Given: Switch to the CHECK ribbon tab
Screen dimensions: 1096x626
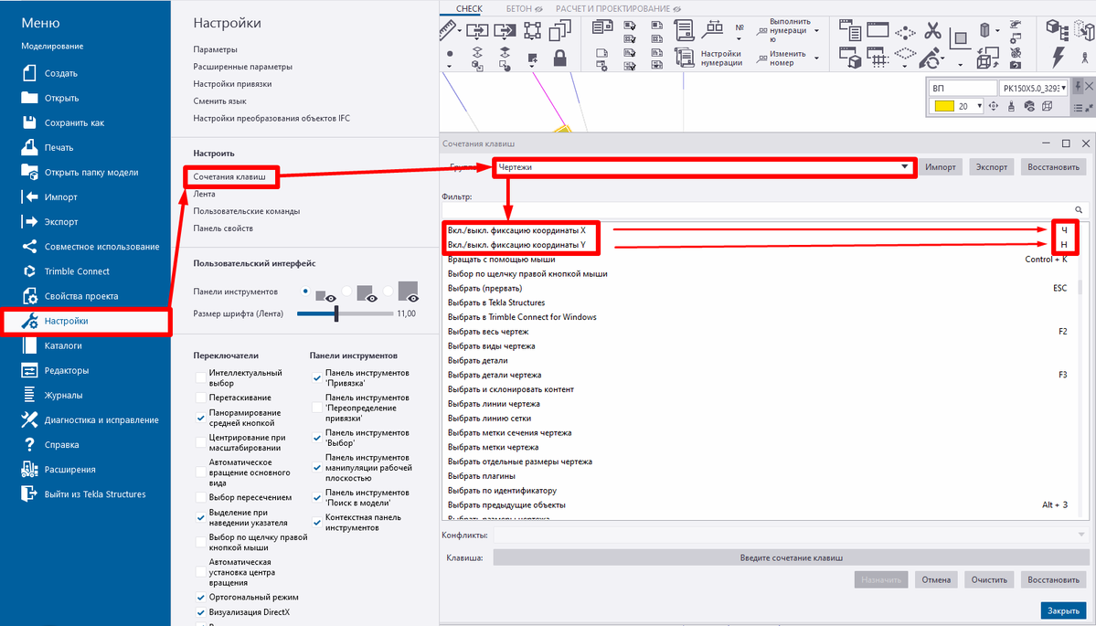Looking at the screenshot, I should click(469, 9).
